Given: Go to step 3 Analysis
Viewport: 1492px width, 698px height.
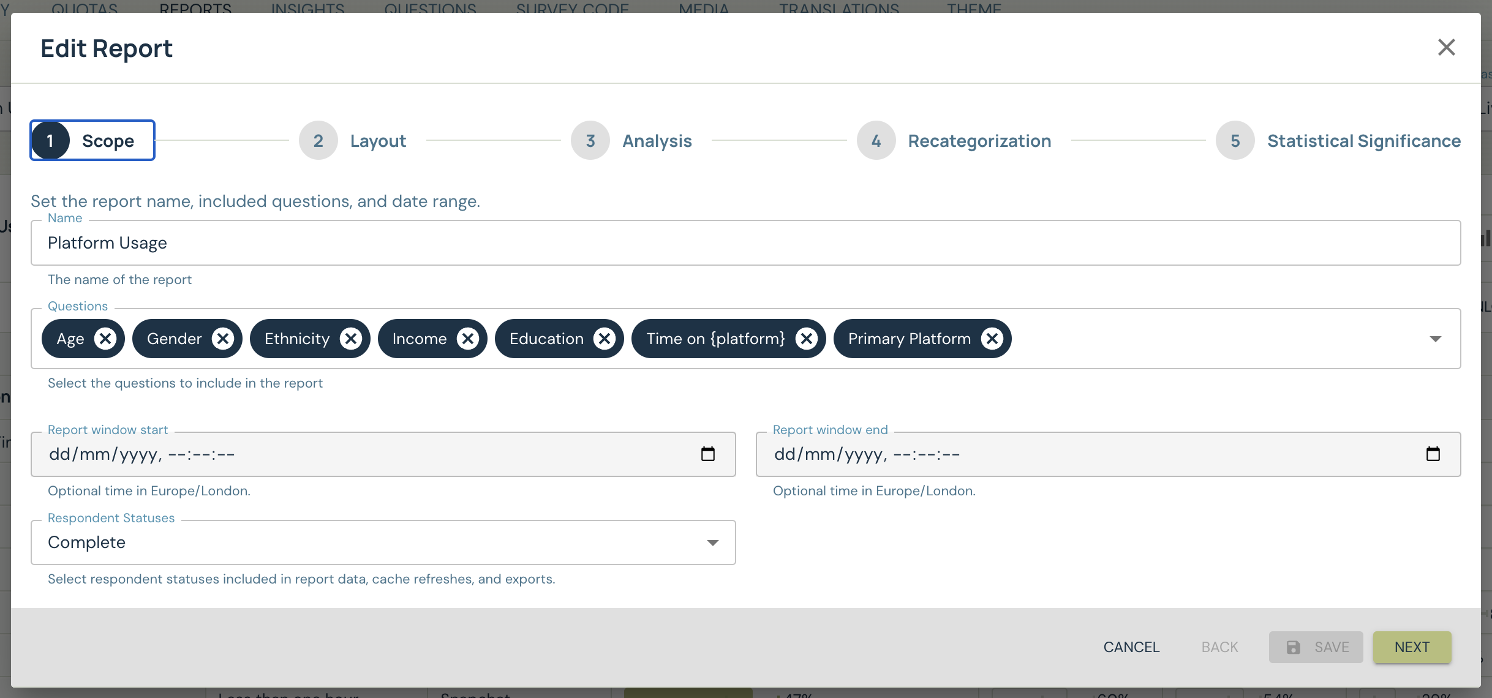Looking at the screenshot, I should [631, 140].
